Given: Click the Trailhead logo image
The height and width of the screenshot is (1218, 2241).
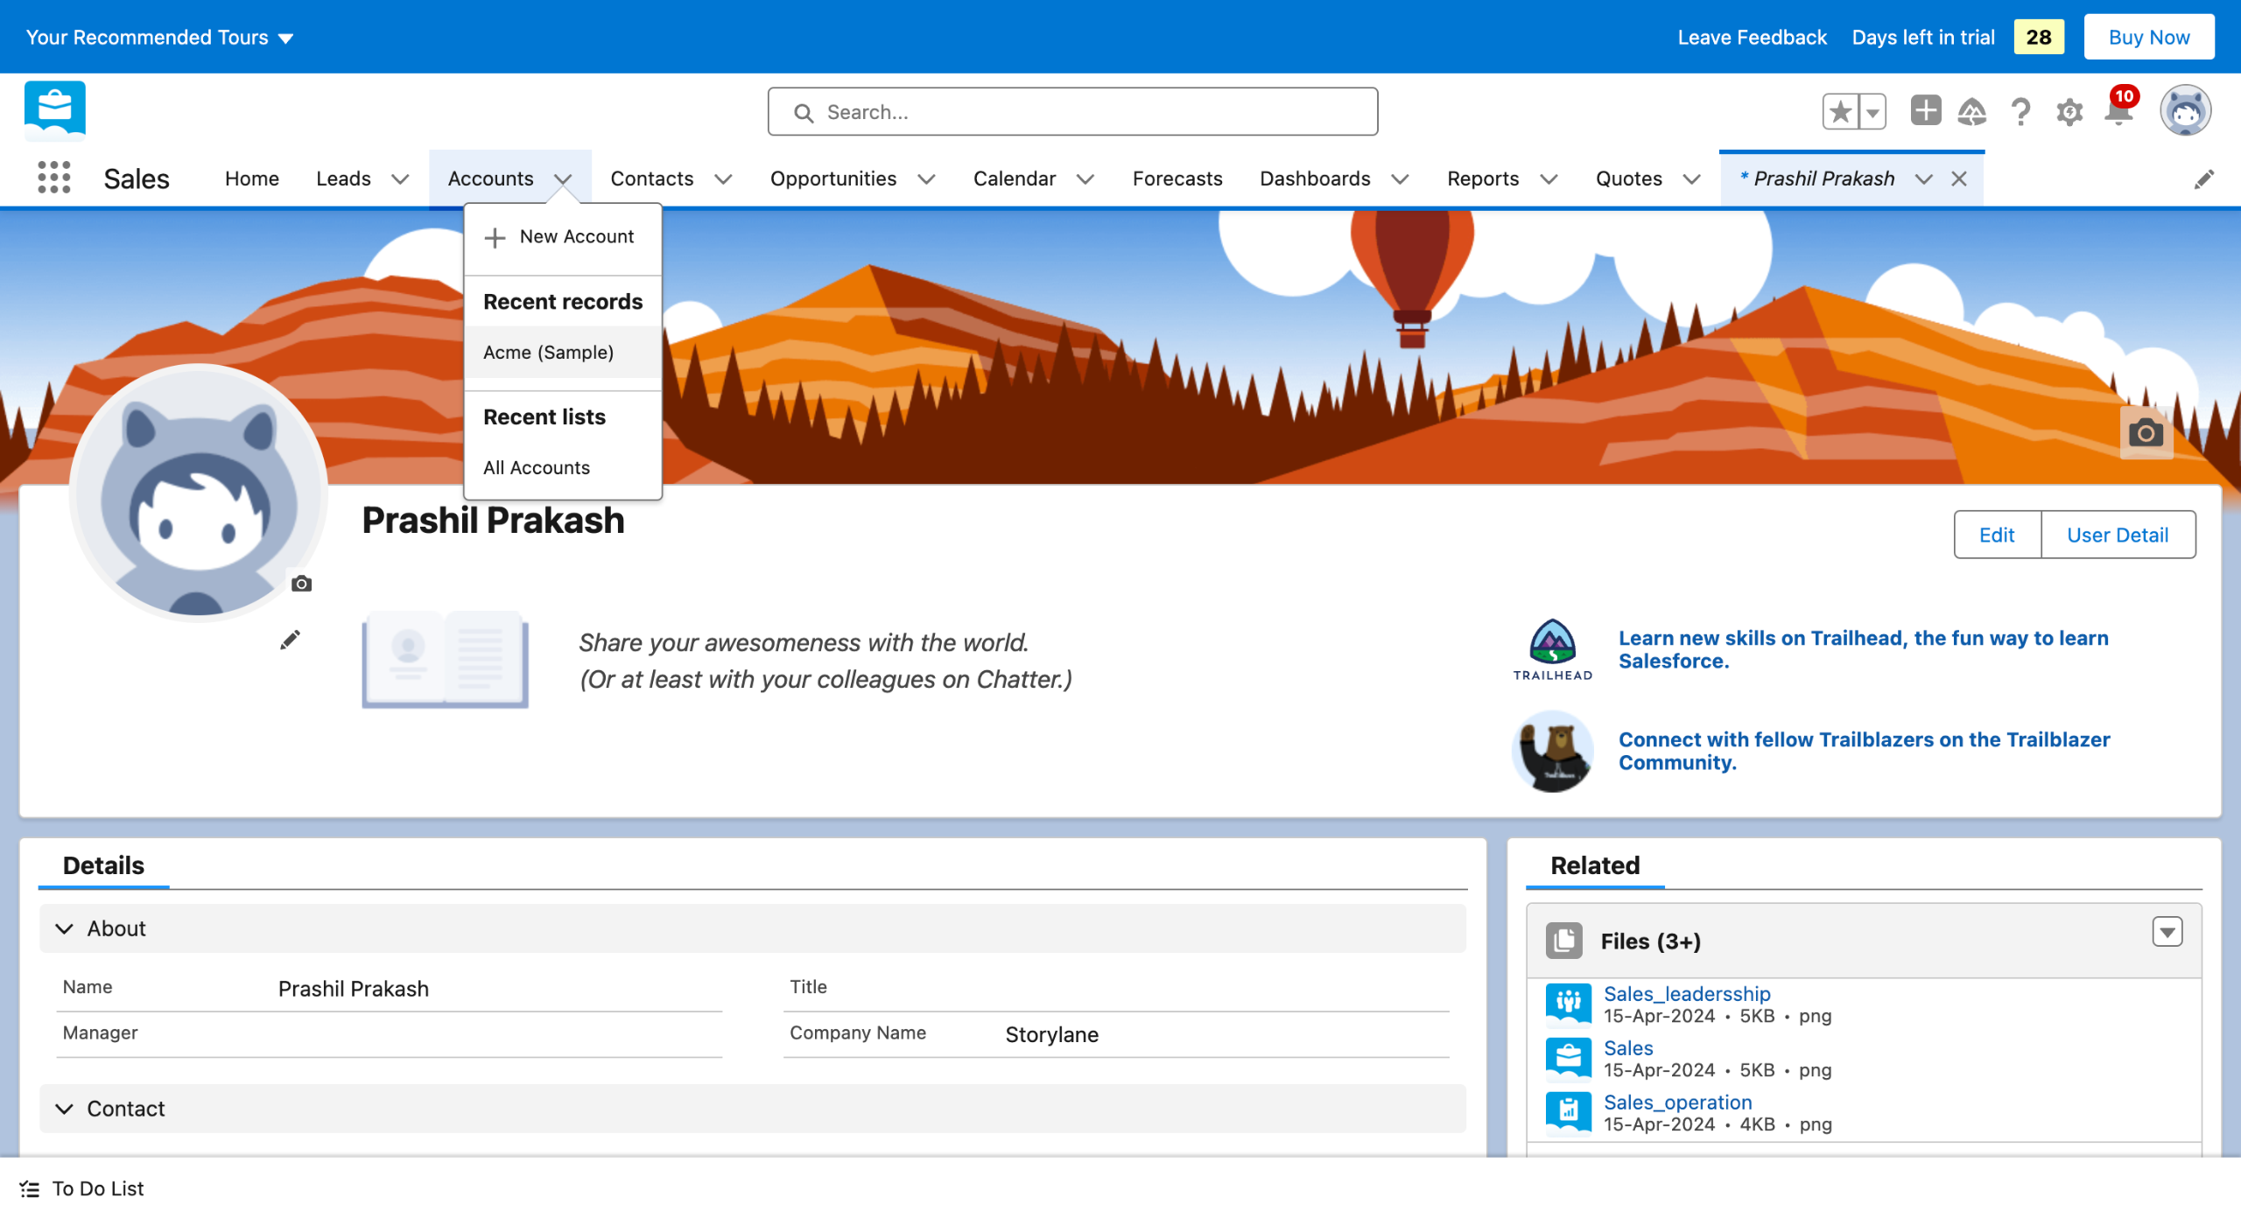Looking at the screenshot, I should [x=1553, y=650].
